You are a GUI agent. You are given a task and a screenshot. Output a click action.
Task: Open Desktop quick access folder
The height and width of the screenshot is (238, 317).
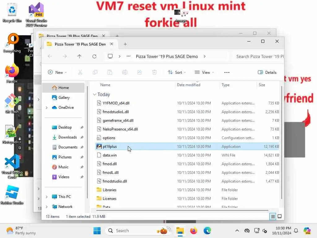click(x=65, y=127)
